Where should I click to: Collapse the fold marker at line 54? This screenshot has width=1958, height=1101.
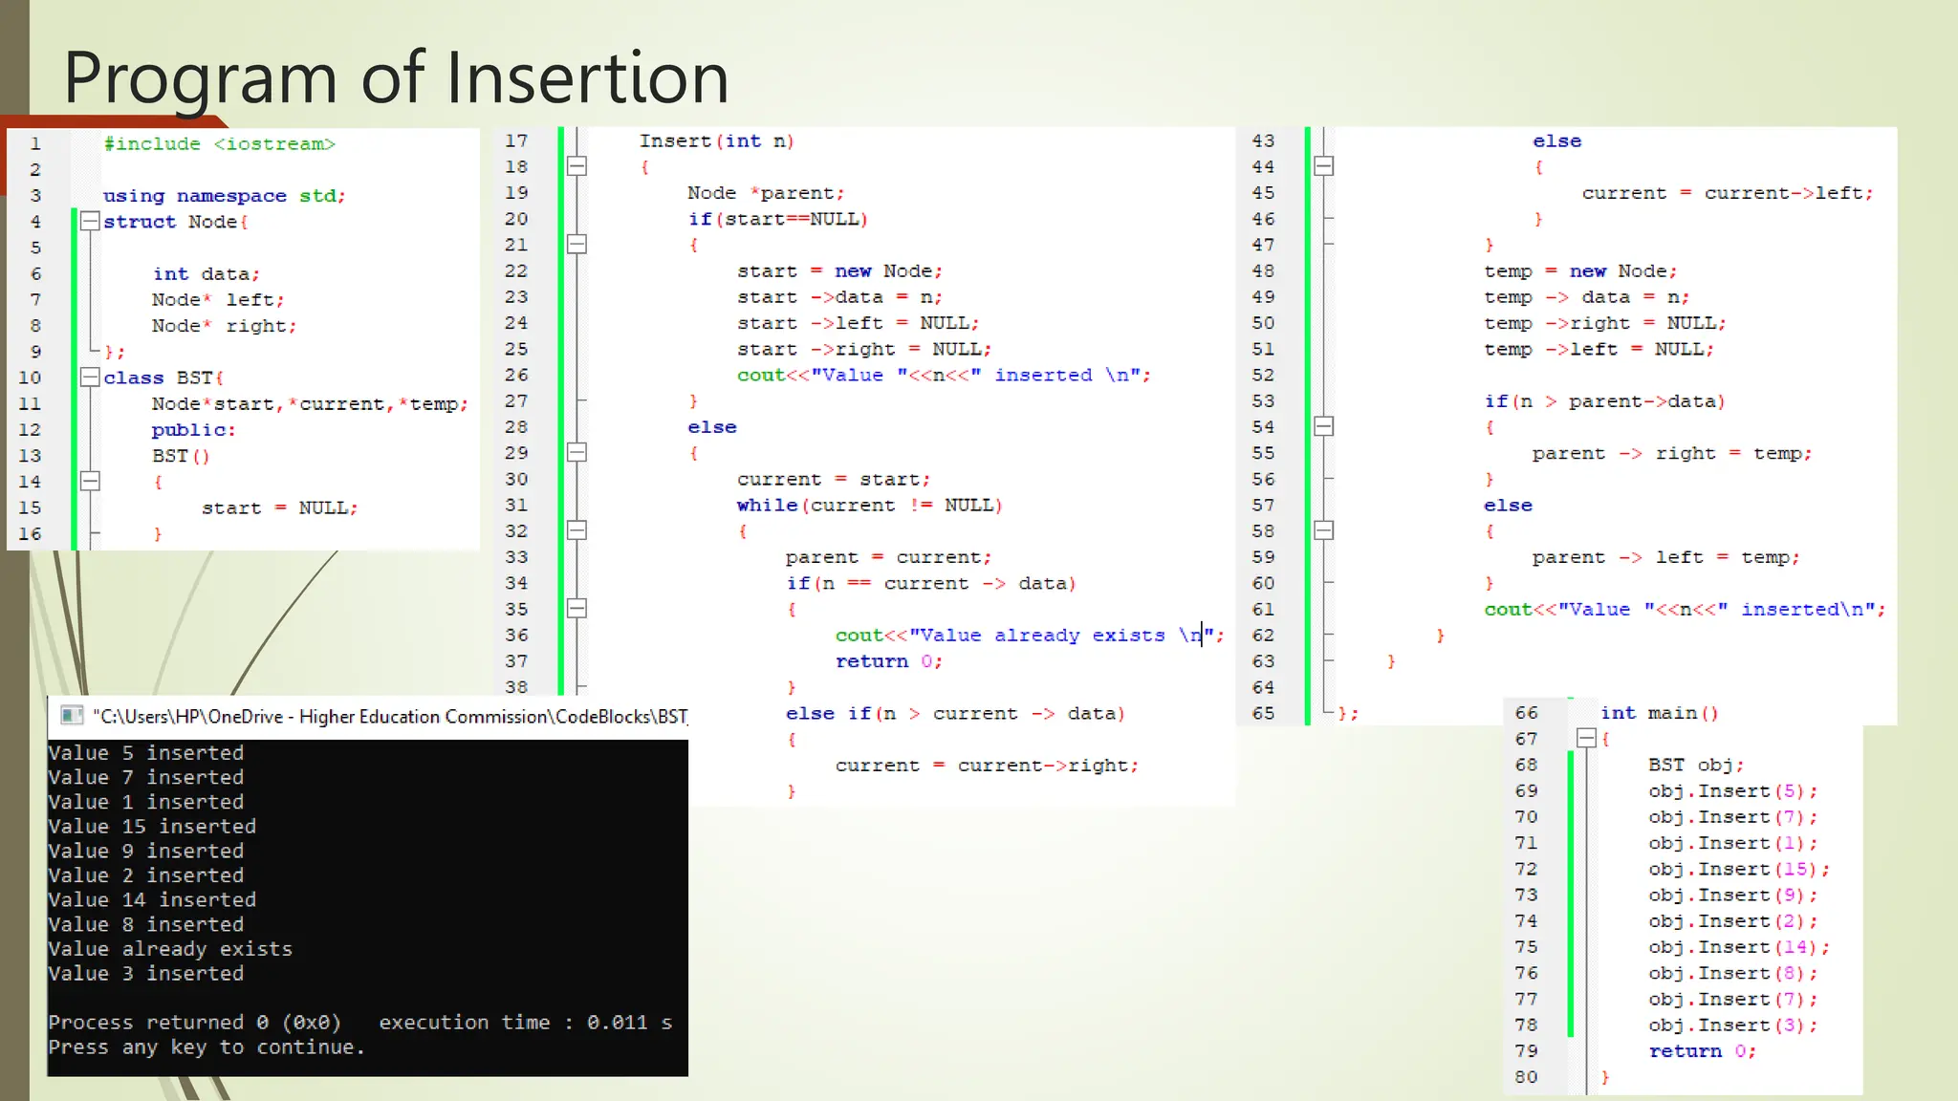[x=1323, y=426]
